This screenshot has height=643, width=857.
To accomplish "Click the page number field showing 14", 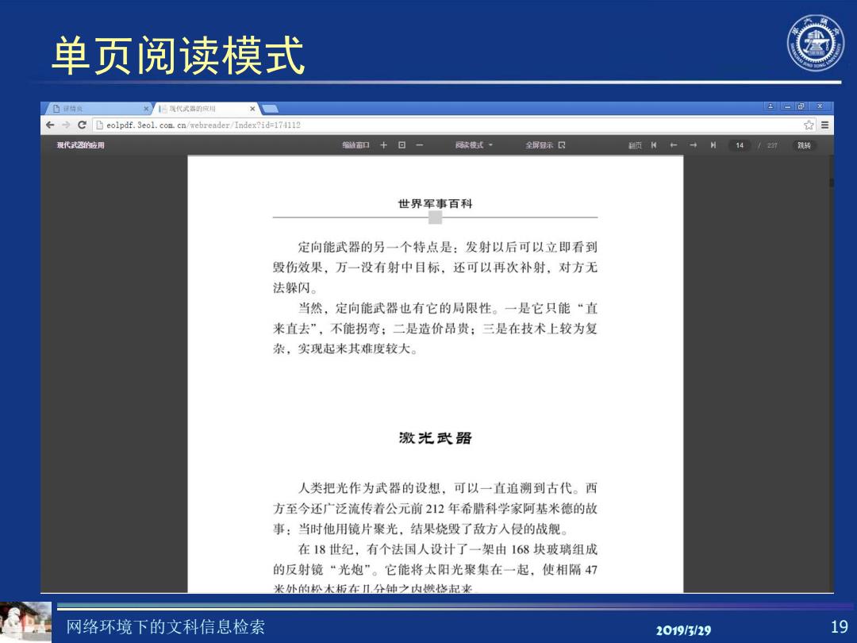I will coord(740,145).
